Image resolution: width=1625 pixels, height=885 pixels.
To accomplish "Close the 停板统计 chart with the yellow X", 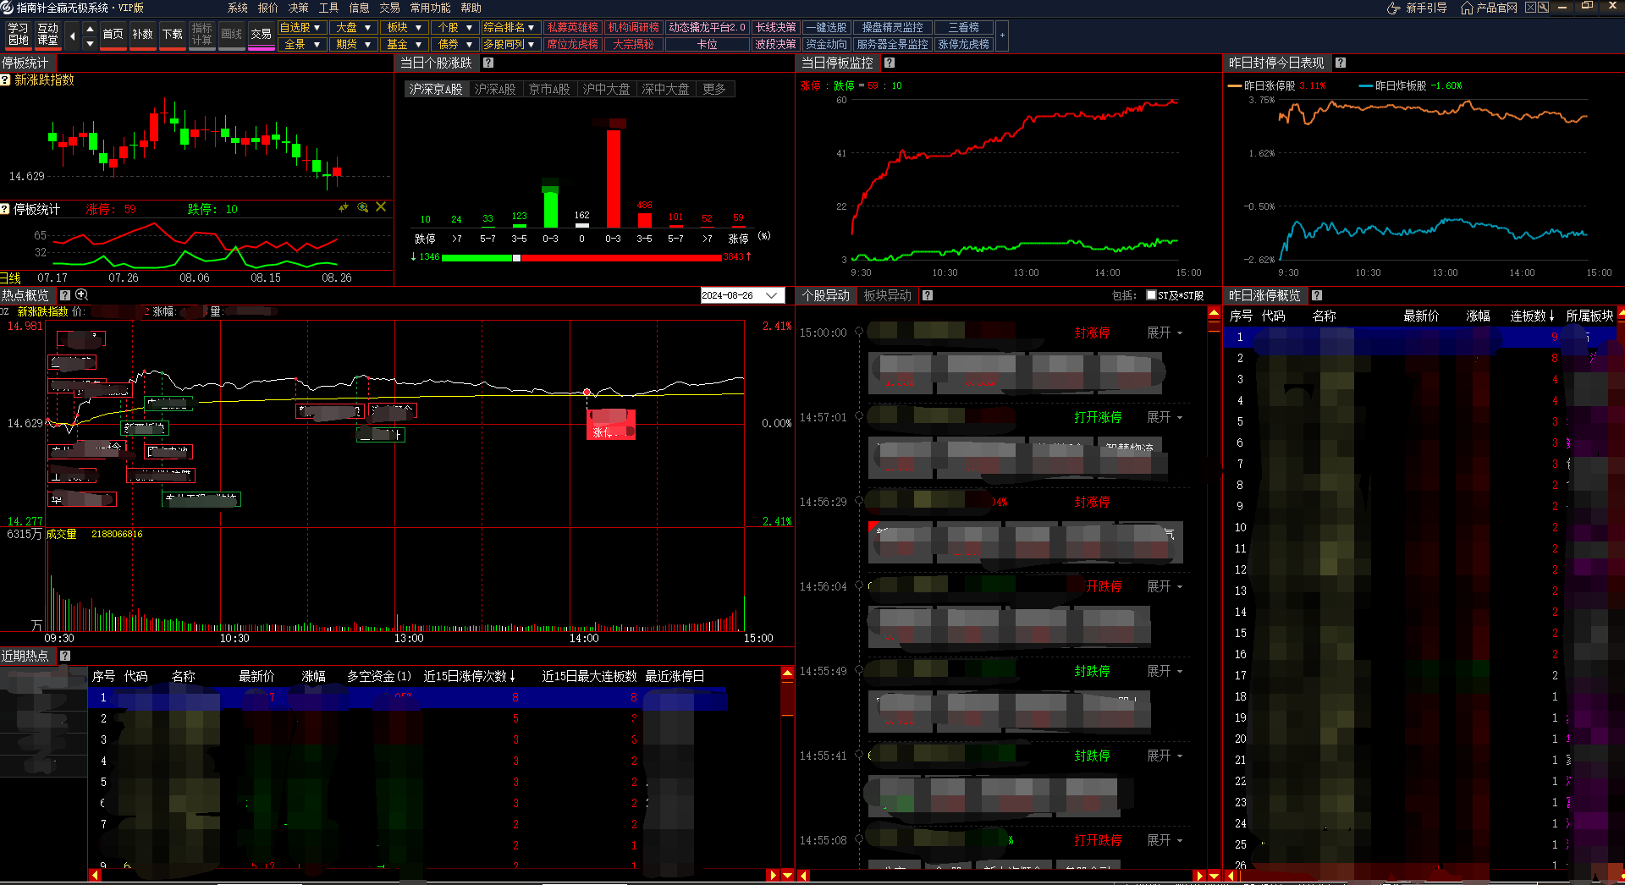I will 381,207.
